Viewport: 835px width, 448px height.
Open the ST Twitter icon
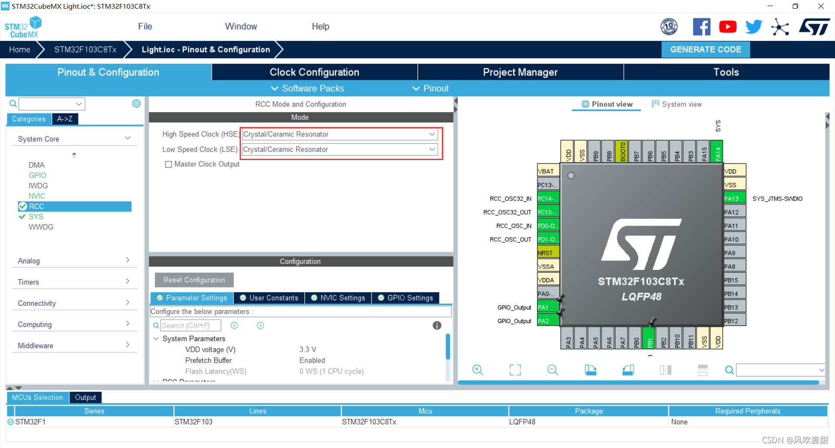[x=754, y=27]
